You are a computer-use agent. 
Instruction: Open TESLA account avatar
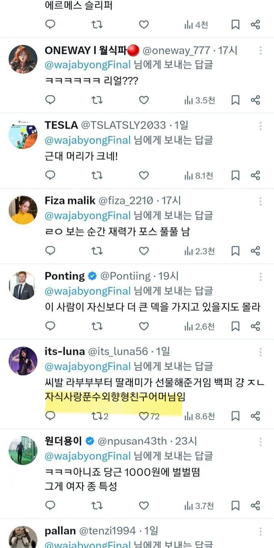23,134
